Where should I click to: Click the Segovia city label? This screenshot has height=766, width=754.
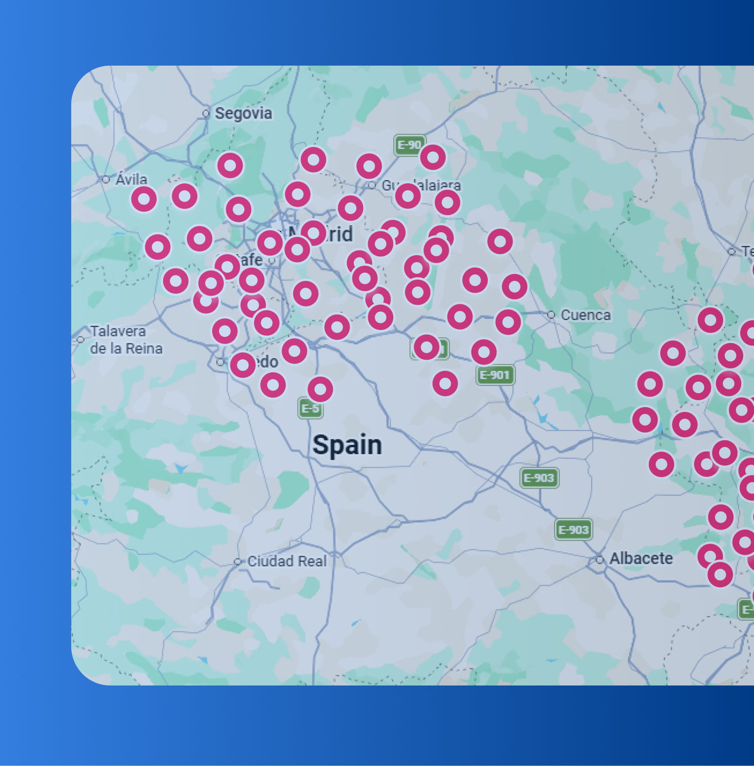point(243,113)
